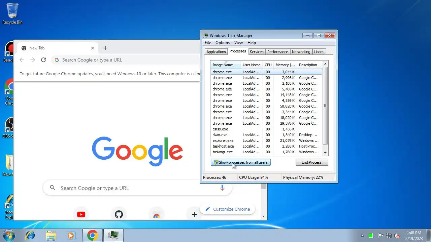Select the taskmgr.exe process row
The width and height of the screenshot is (431, 242).
click(x=266, y=152)
